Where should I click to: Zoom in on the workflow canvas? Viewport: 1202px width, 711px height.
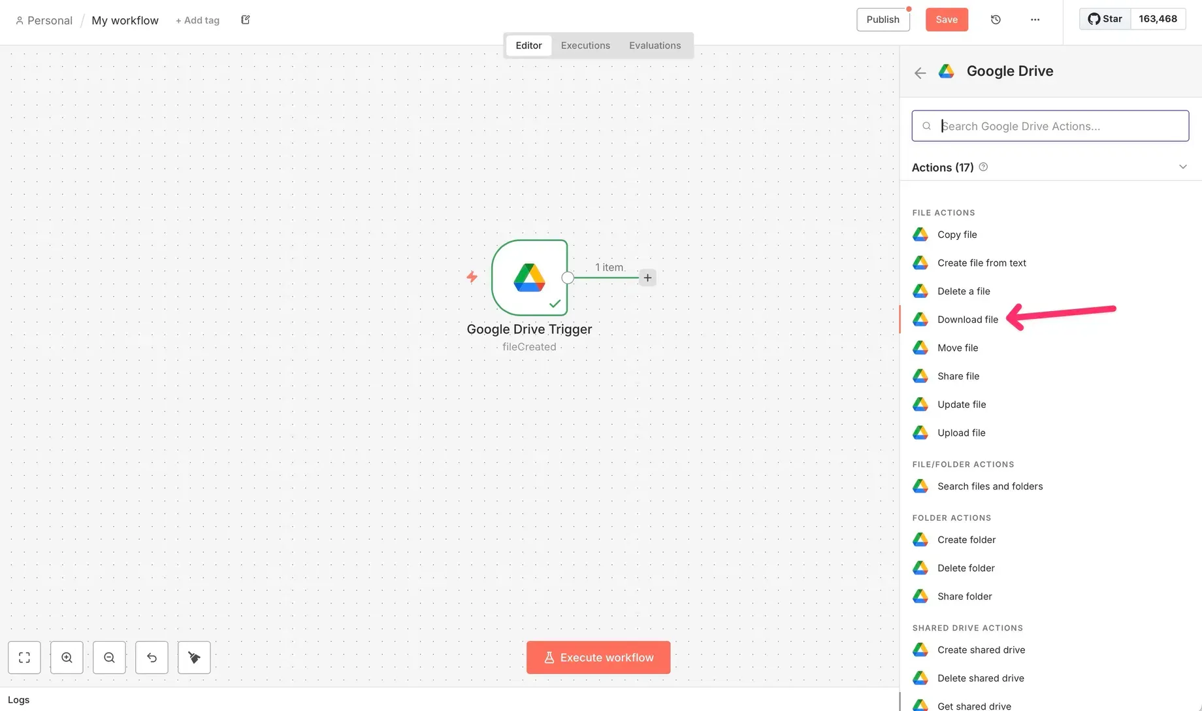[x=67, y=657]
